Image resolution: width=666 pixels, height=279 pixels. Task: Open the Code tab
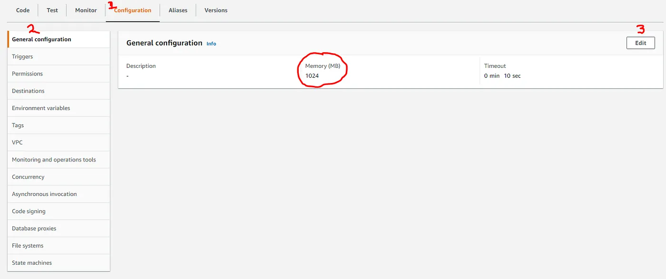tap(23, 10)
